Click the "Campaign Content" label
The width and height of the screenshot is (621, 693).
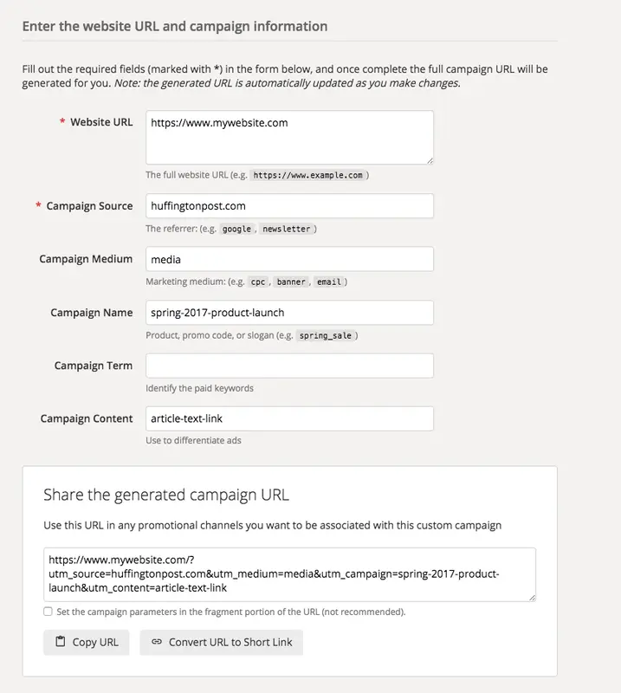(x=87, y=418)
